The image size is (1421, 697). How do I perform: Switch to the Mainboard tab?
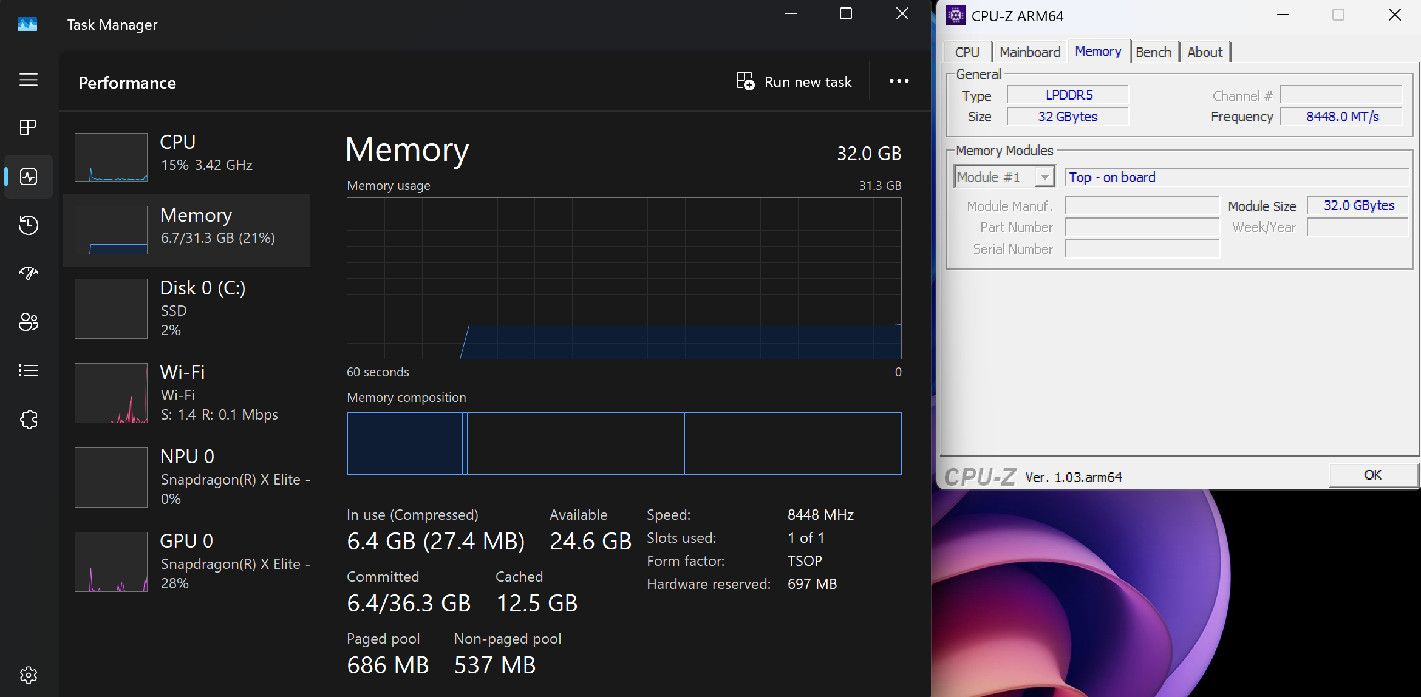[x=1029, y=52]
